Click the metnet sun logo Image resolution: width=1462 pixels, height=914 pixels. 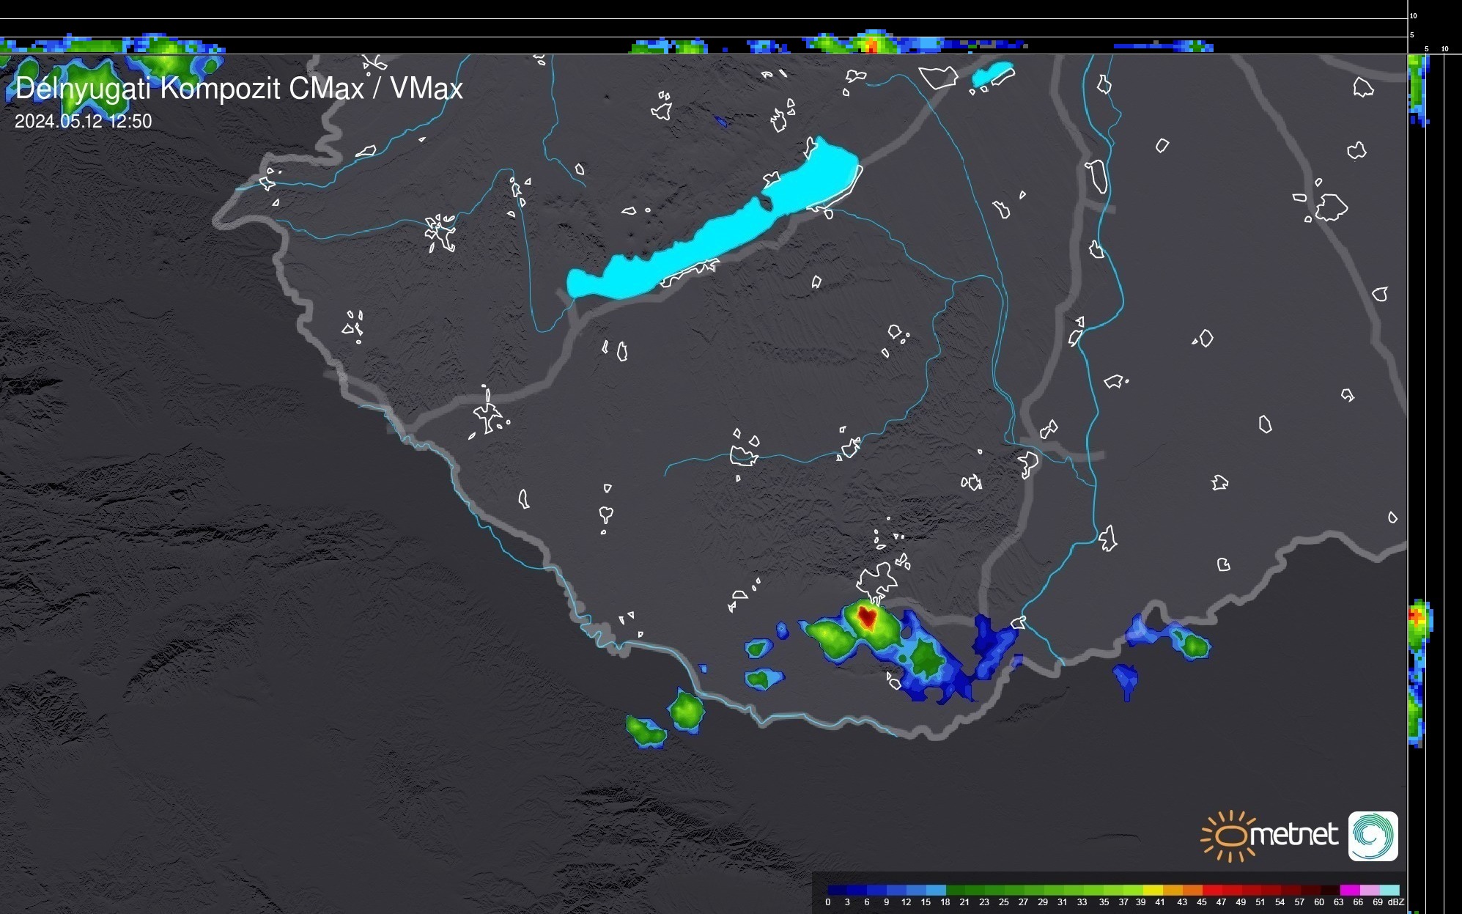[x=1228, y=836]
